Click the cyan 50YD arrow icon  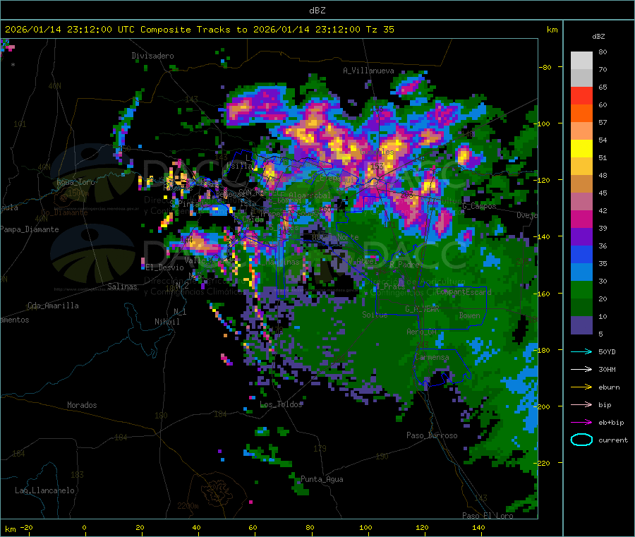(581, 351)
